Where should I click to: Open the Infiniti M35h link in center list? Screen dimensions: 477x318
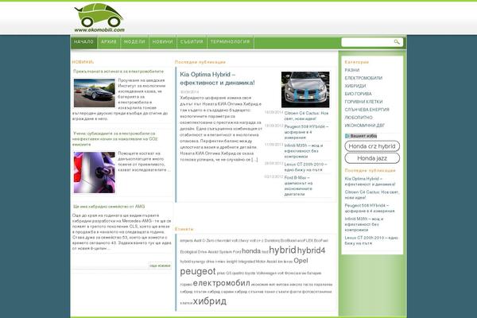(x=304, y=151)
